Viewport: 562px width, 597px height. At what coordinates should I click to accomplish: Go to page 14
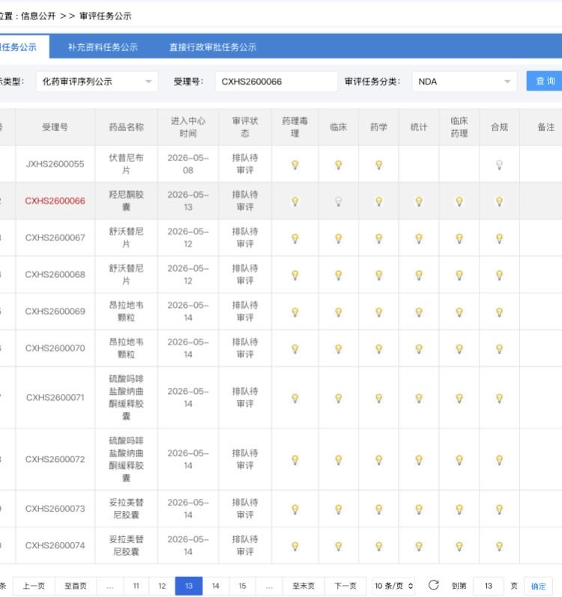216,586
